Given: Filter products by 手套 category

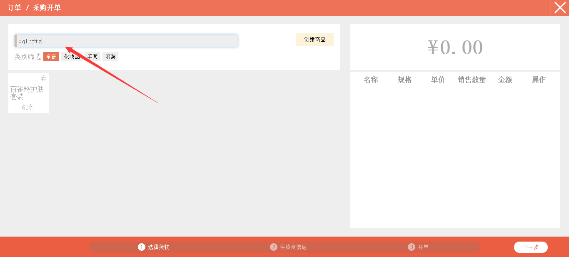Looking at the screenshot, I should (92, 57).
